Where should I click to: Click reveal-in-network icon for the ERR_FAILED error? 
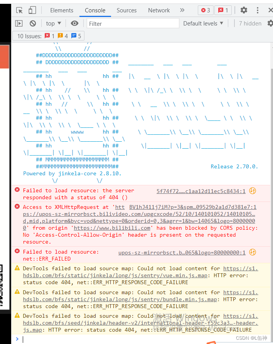point(253,252)
